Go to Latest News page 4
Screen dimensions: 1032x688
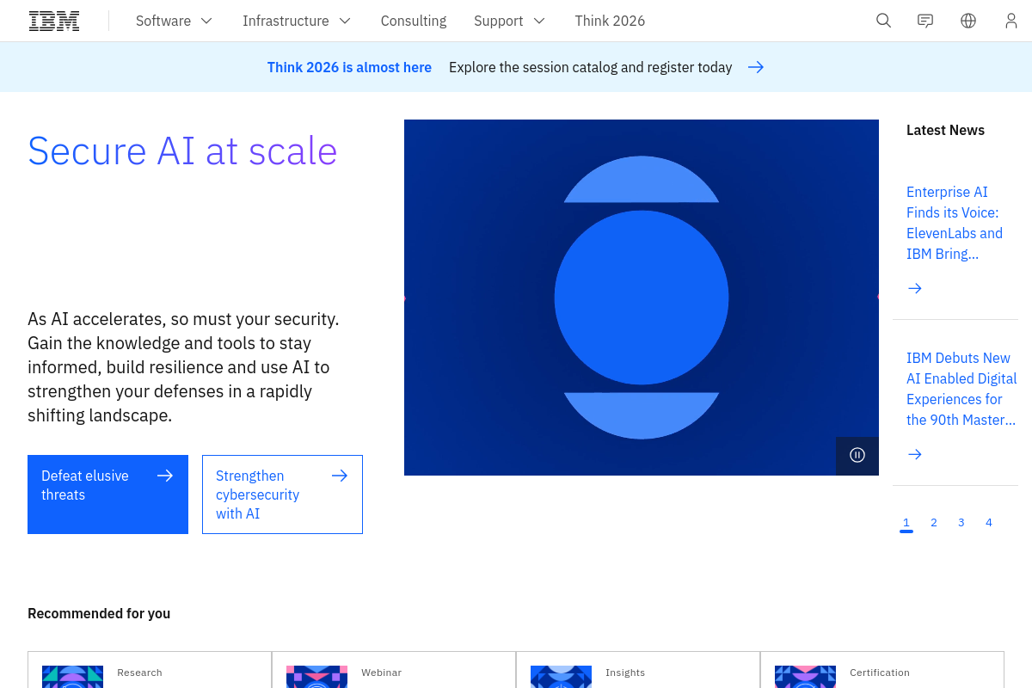(x=989, y=522)
